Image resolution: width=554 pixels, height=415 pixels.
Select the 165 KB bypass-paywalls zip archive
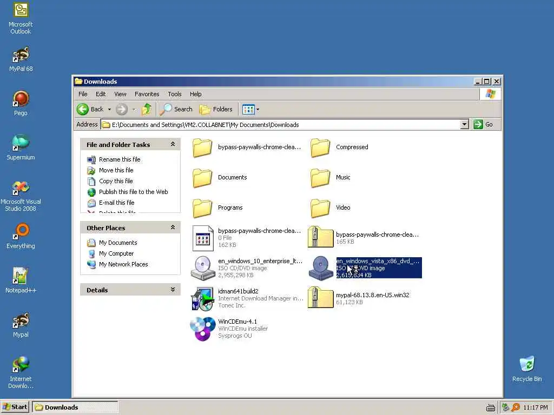(x=364, y=237)
